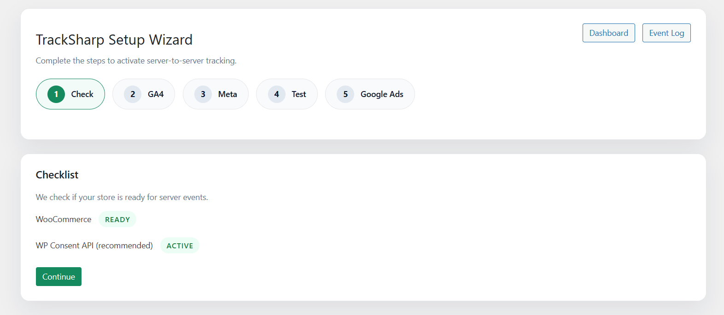Select the Check step in the wizard
The height and width of the screenshot is (315, 724).
(70, 94)
